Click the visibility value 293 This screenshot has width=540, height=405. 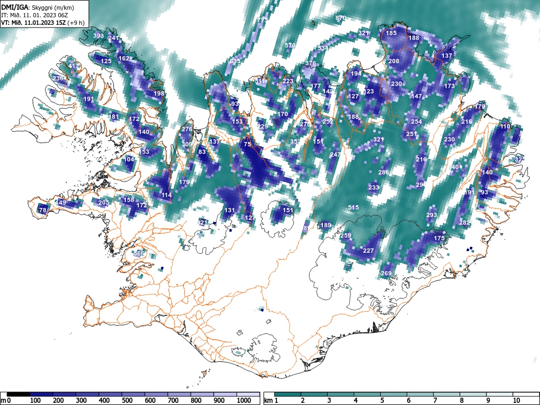[x=431, y=215]
